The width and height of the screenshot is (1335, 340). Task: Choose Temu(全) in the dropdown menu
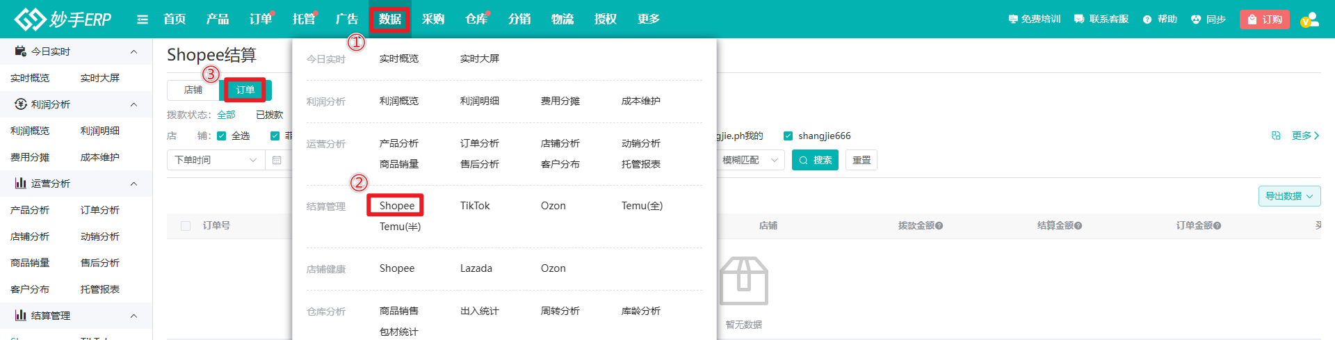tap(642, 206)
